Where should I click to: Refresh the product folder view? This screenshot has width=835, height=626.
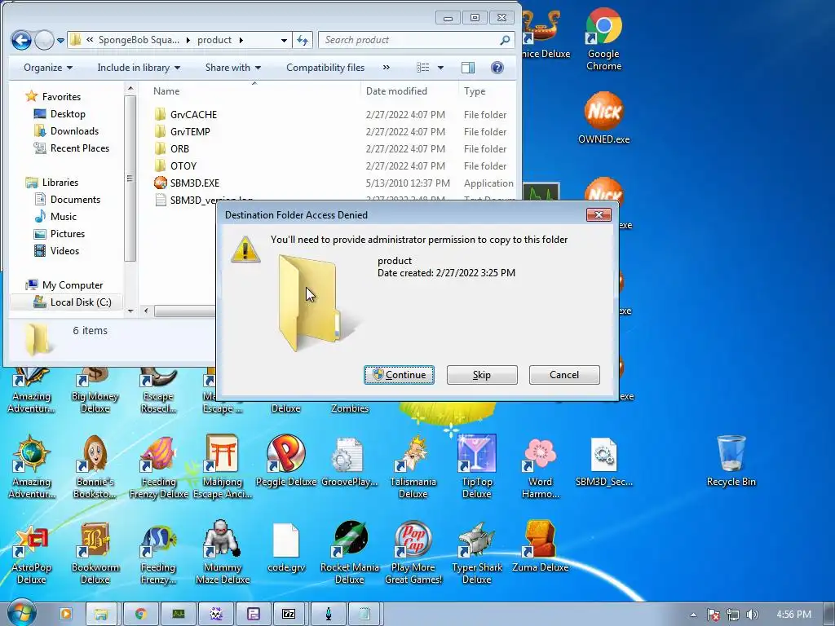coord(303,40)
